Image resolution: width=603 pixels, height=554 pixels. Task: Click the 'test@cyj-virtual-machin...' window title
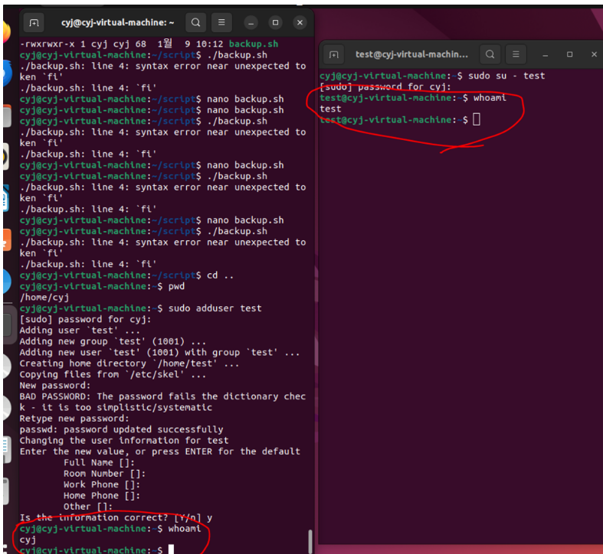411,54
